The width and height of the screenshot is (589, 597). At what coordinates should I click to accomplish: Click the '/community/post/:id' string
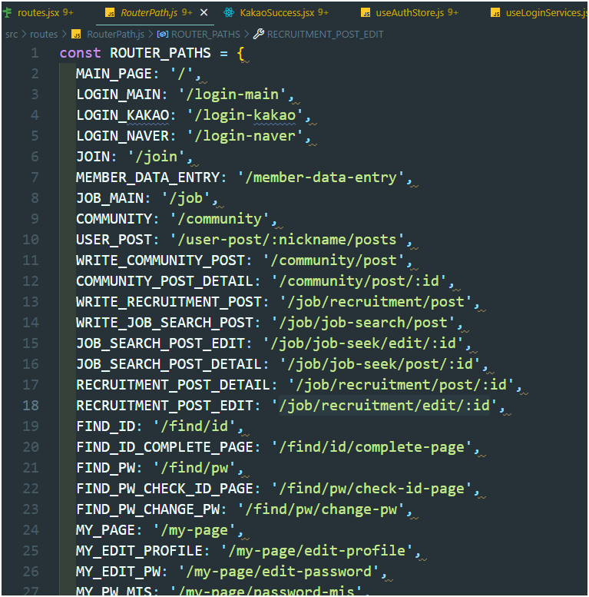point(359,281)
